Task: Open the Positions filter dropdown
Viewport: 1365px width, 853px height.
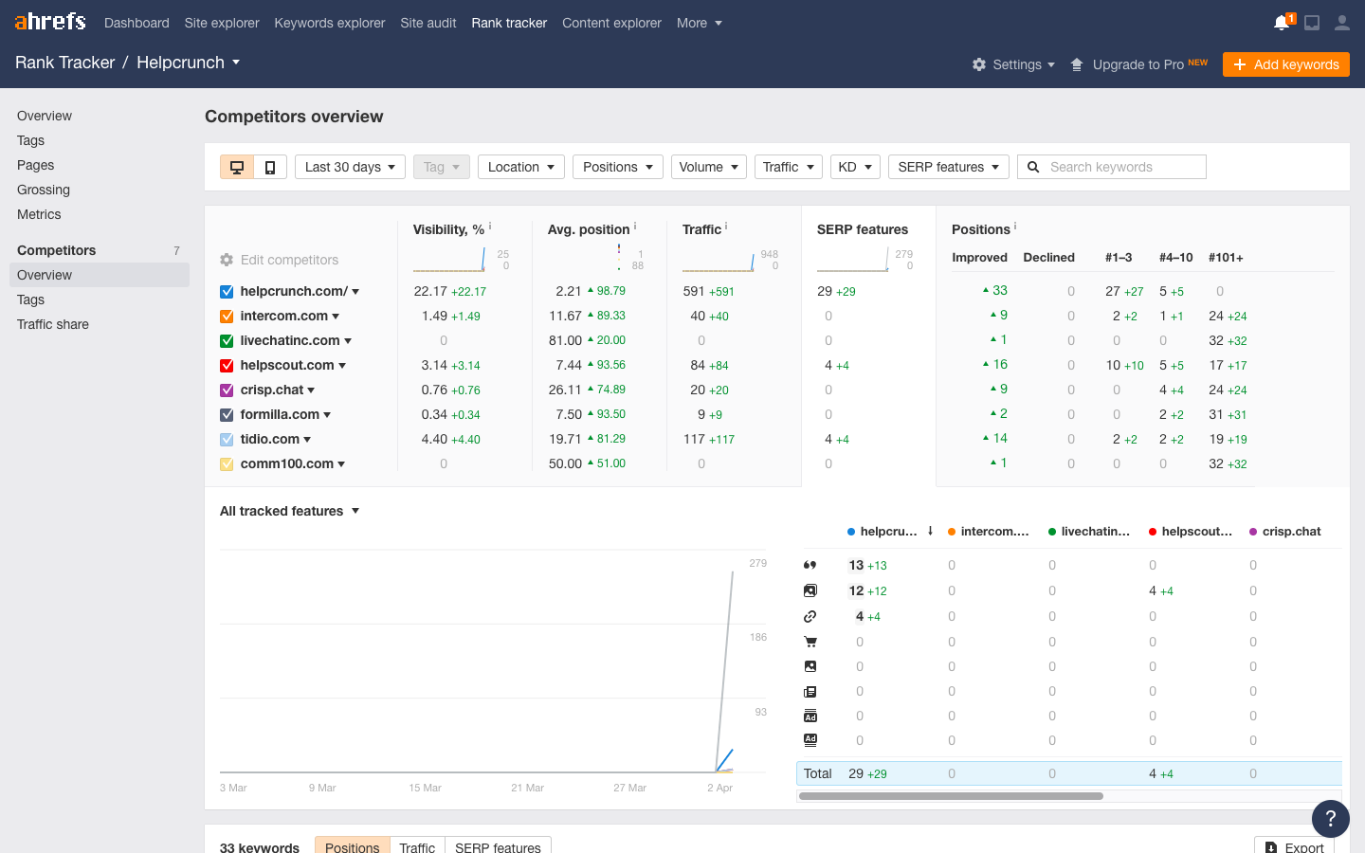Action: (x=618, y=167)
